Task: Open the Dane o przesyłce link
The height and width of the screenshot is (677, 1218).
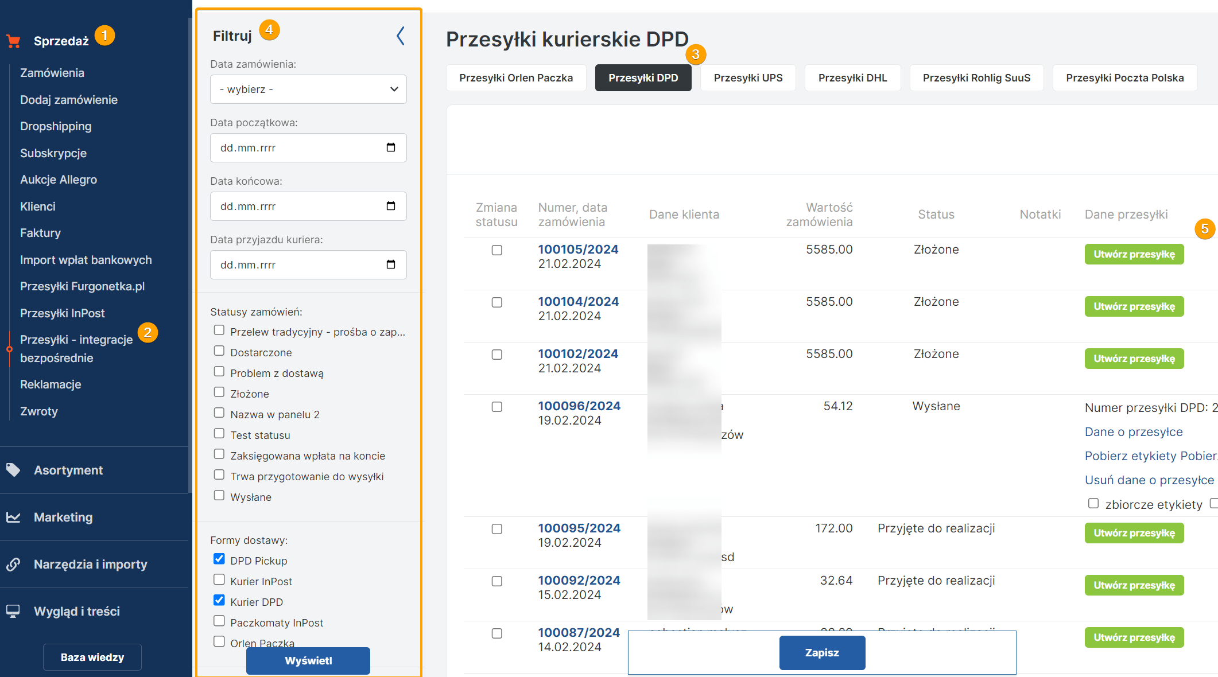Action: [x=1133, y=432]
